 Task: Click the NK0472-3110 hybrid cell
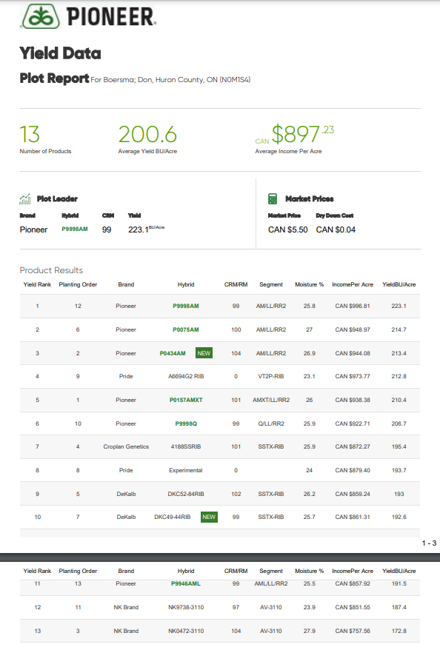pos(186,631)
